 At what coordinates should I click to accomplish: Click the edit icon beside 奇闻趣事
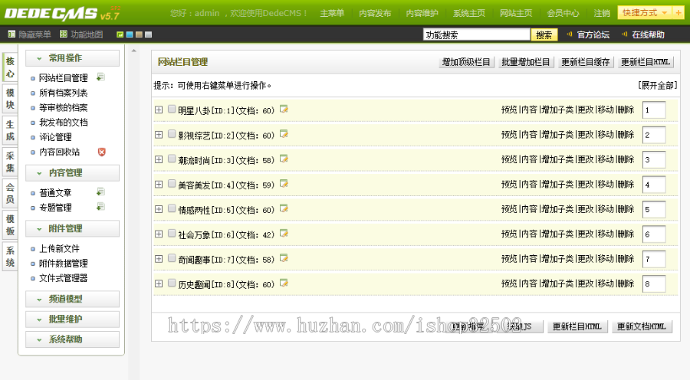(x=284, y=258)
